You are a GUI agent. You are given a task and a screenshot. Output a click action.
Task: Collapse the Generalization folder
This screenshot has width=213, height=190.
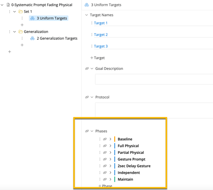(14, 32)
